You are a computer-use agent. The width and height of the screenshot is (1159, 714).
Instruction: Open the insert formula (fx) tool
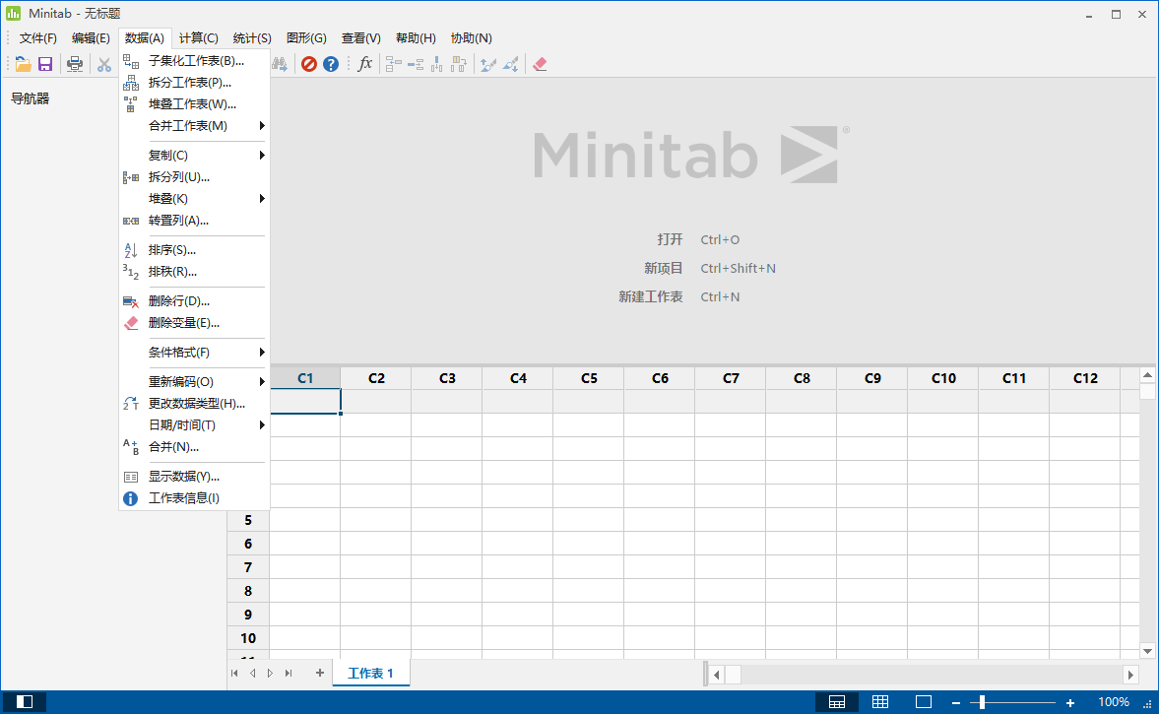click(x=363, y=63)
